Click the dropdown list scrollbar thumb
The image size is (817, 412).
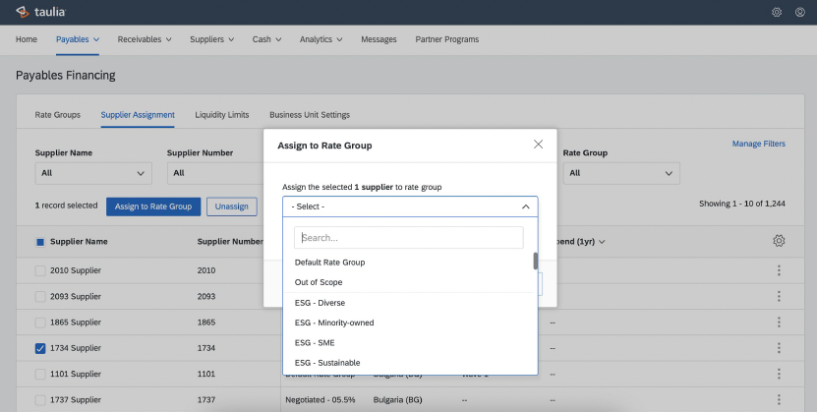(x=535, y=261)
